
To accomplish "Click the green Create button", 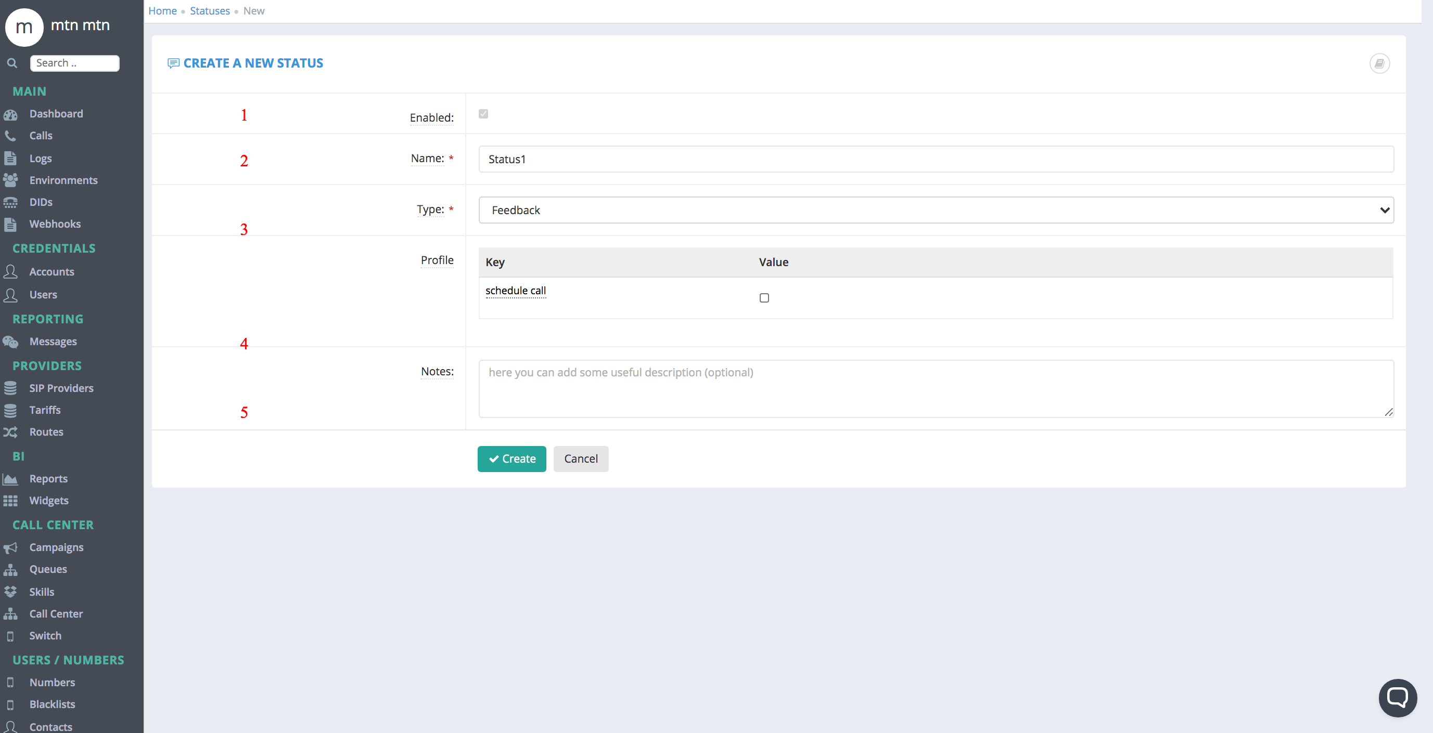I will pyautogui.click(x=511, y=459).
